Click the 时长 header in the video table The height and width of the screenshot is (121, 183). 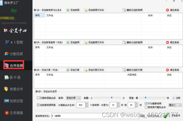(x=151, y=15)
